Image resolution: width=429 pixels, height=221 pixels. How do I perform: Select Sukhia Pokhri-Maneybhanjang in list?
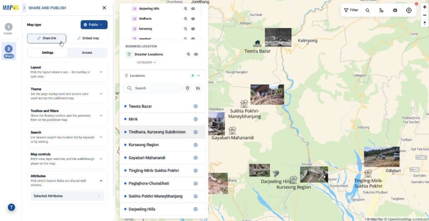tap(163, 196)
